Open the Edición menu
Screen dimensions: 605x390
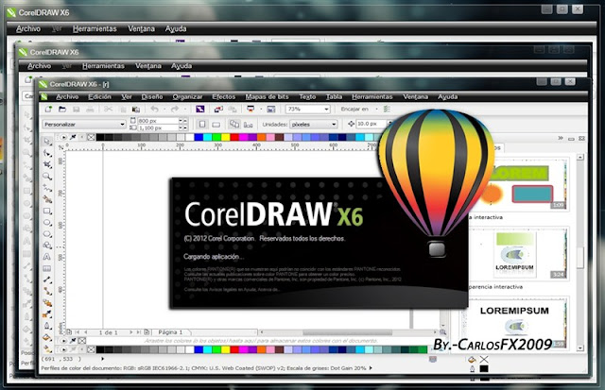[99, 96]
